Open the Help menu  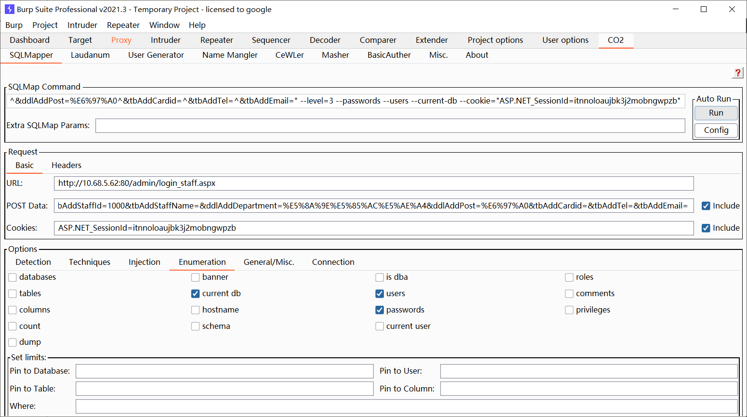click(197, 25)
